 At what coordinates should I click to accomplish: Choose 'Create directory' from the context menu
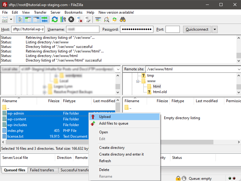pos(125,148)
